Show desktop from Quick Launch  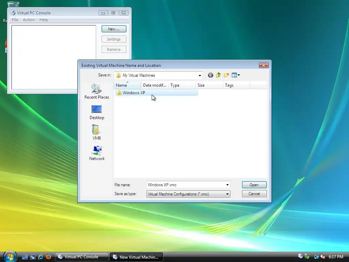coord(25,257)
